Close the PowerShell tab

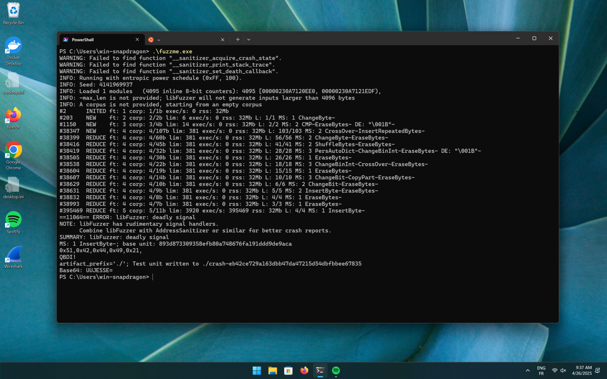[x=137, y=40]
